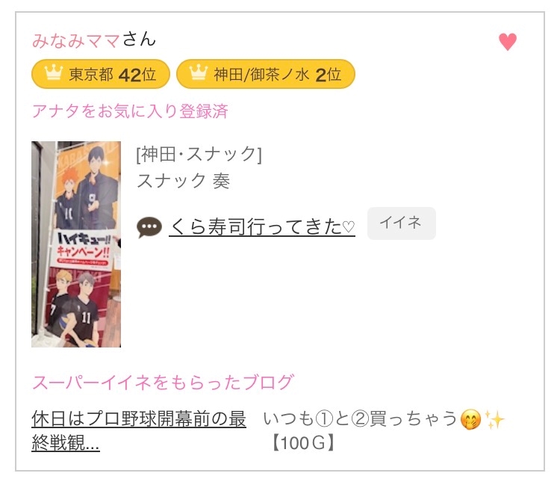
Task: Click the crown icon on the 神田/御茶ノ水 badge
Action: [x=198, y=72]
